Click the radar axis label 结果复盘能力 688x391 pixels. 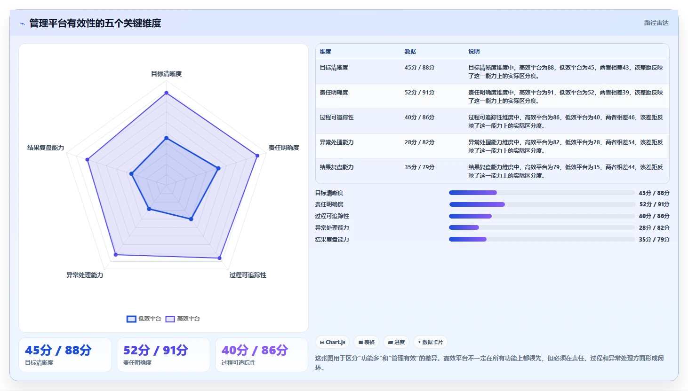click(46, 148)
